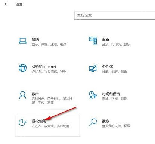This screenshot has width=155, height=144.
Task: Open the 网络和 Internet globe icon
Action: tap(22, 68)
